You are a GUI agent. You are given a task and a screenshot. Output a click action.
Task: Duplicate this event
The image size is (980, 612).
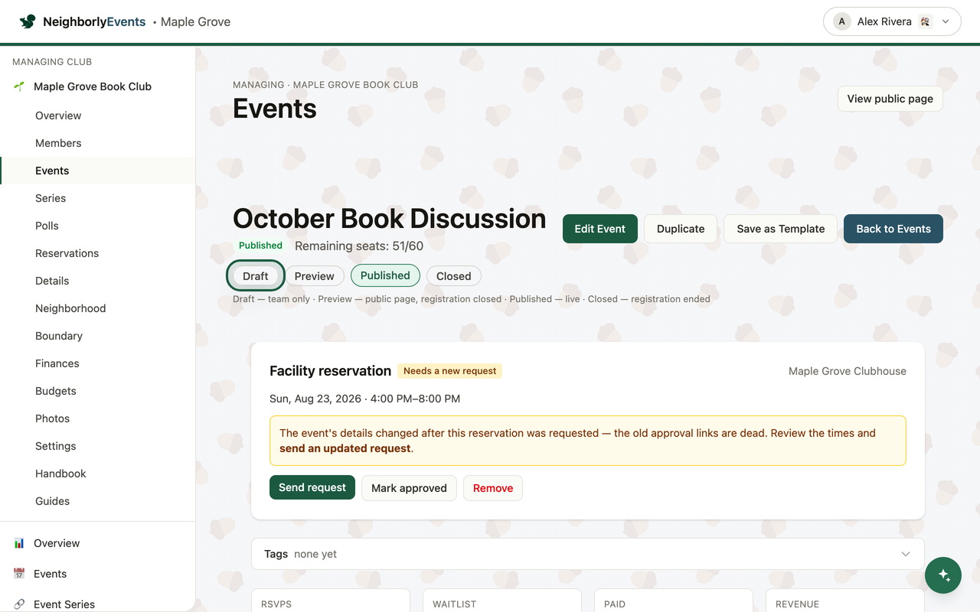(681, 229)
